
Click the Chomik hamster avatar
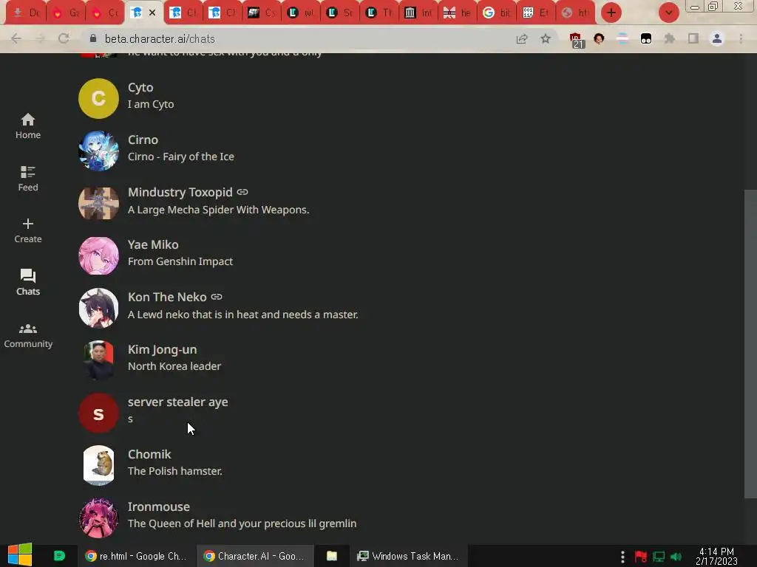pos(98,465)
